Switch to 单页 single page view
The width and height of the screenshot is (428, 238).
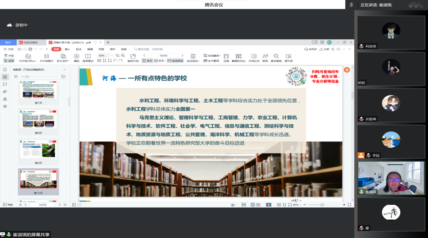148,61
